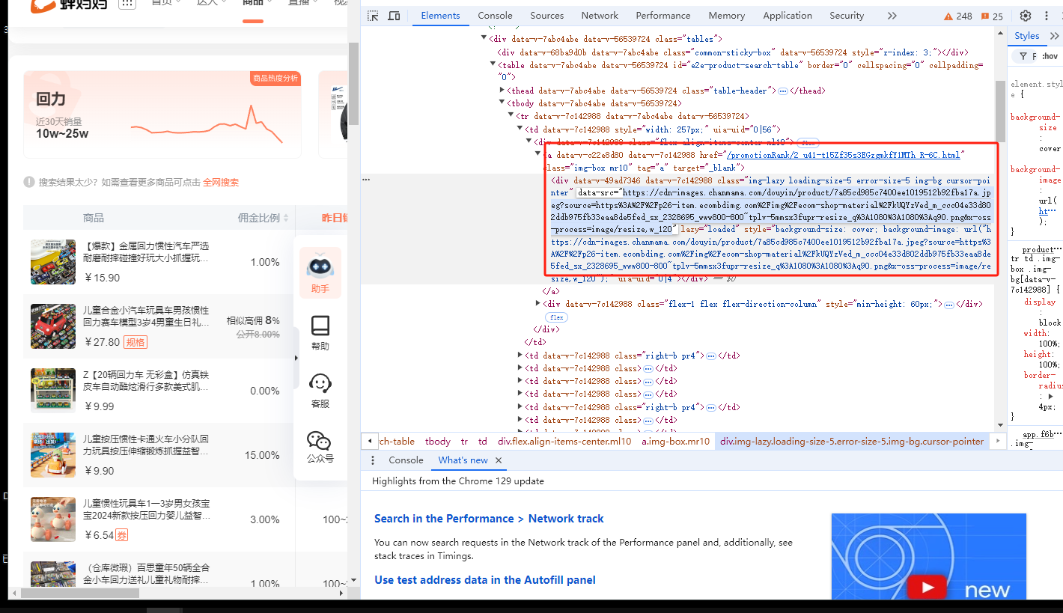Click the 248 warnings indicator
The height and width of the screenshot is (613, 1063).
click(x=958, y=16)
